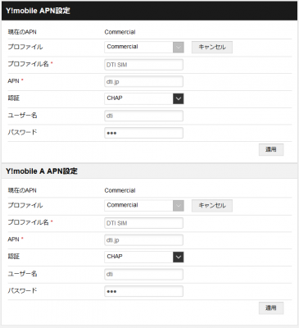Click the パスワード field in Y!mobile A APN設定
The width and height of the screenshot is (299, 328).
click(x=143, y=291)
